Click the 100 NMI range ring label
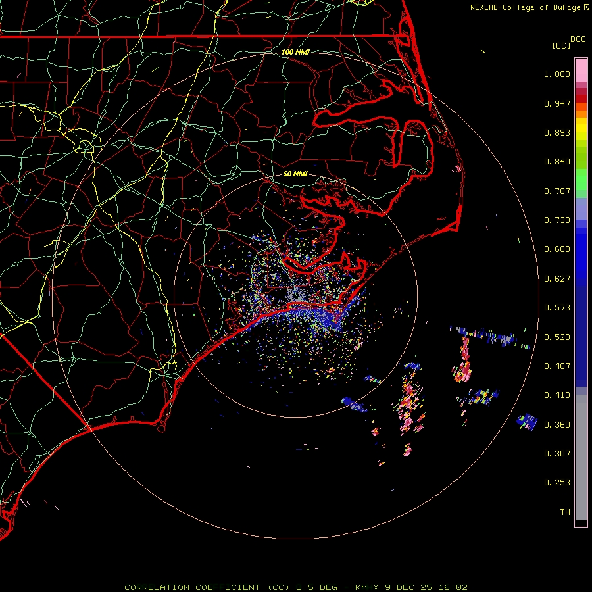The image size is (592, 592). tap(295, 52)
